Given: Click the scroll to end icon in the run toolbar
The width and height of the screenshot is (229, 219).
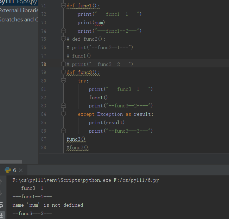Looking at the screenshot, I should pyautogui.click(x=2, y=215).
